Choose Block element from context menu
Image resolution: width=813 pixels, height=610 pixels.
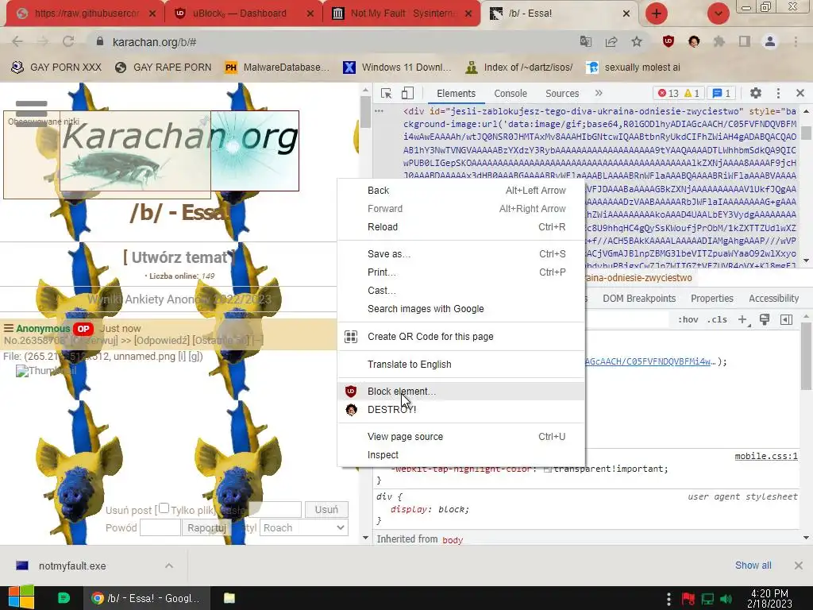point(460,391)
